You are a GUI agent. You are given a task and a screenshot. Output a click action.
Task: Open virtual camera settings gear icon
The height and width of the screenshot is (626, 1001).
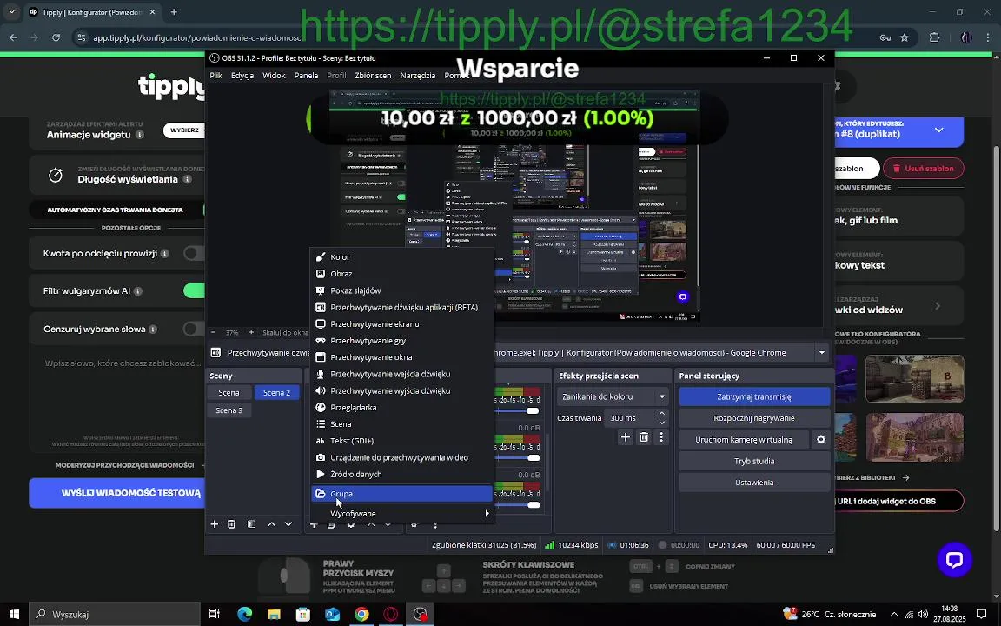click(x=821, y=439)
